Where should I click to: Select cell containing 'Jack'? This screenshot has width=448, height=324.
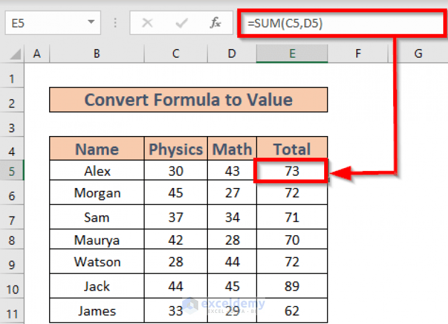click(x=97, y=286)
